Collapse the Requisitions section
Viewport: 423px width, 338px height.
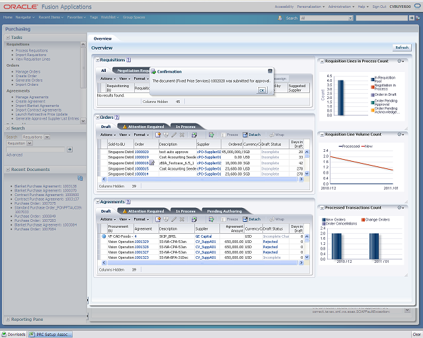tap(98, 60)
